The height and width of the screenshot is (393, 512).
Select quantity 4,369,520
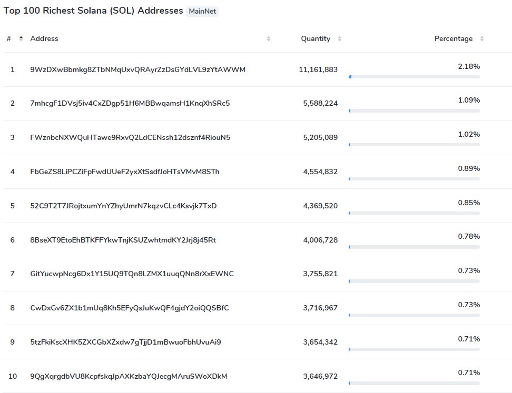pos(320,206)
